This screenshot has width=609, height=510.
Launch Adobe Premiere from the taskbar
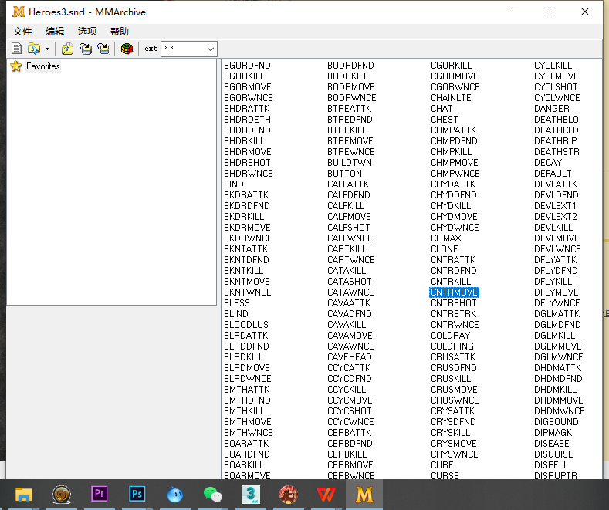(99, 494)
